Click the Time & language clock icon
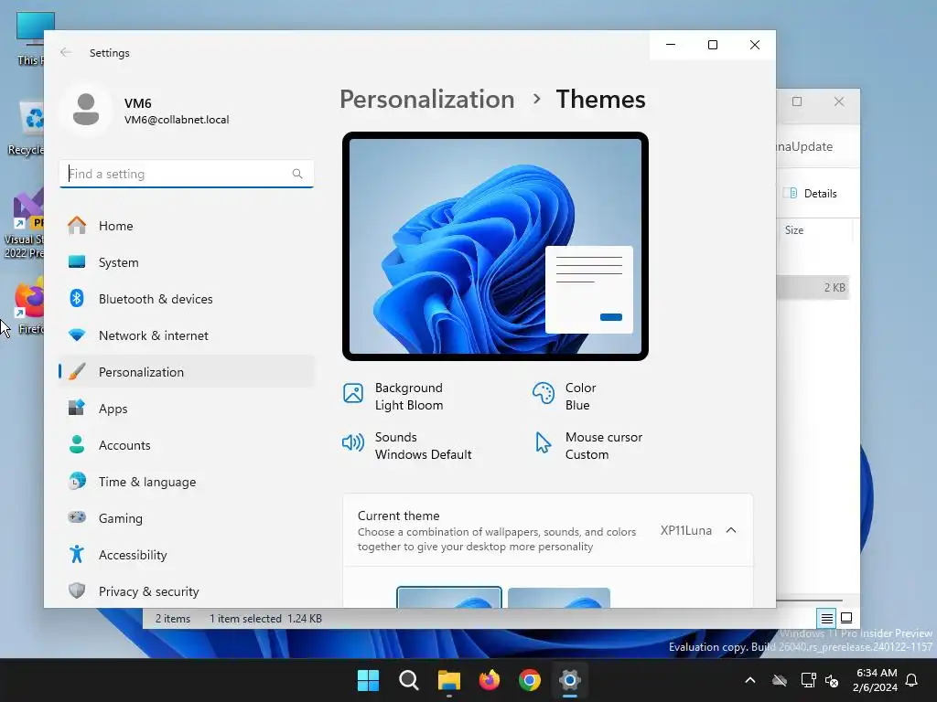The height and width of the screenshot is (702, 937). [77, 481]
